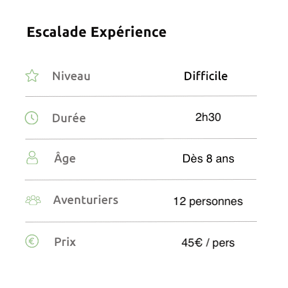The image size is (288, 288).
Task: Click the 45€ / pers price
Action: [x=208, y=242]
